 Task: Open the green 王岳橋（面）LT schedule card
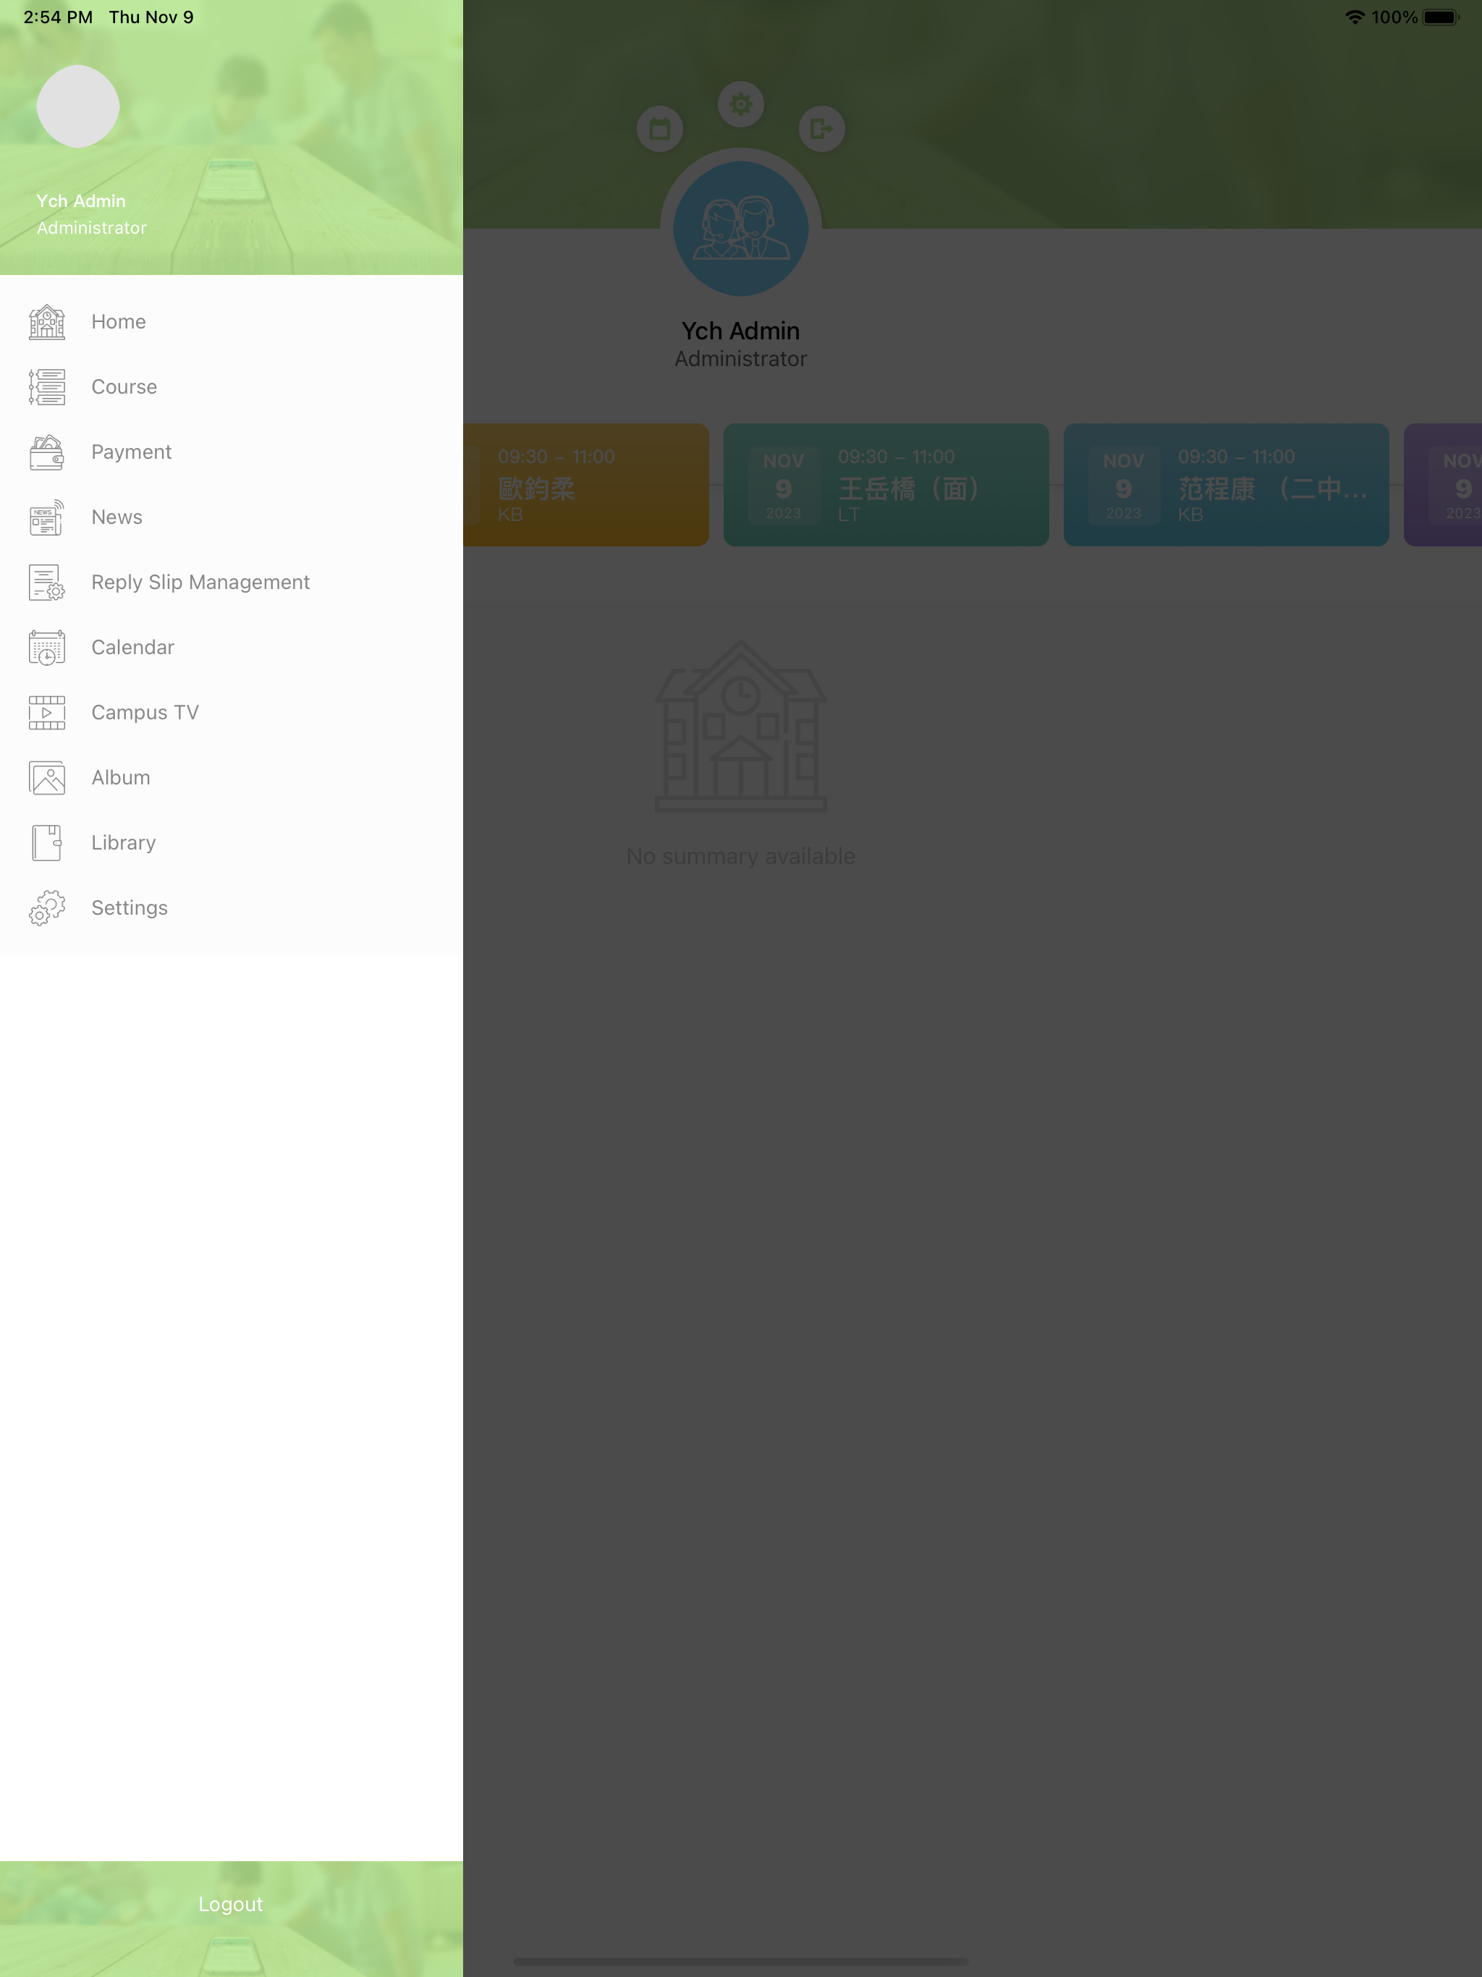pyautogui.click(x=886, y=484)
